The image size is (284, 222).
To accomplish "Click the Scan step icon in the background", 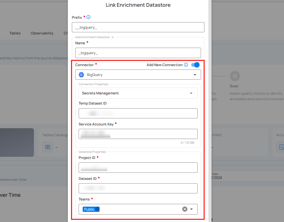I will coord(235,76).
